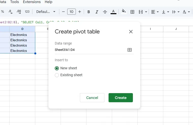This screenshot has width=193, height=125.
Task: Open the borders tool
Action: pos(132,12)
